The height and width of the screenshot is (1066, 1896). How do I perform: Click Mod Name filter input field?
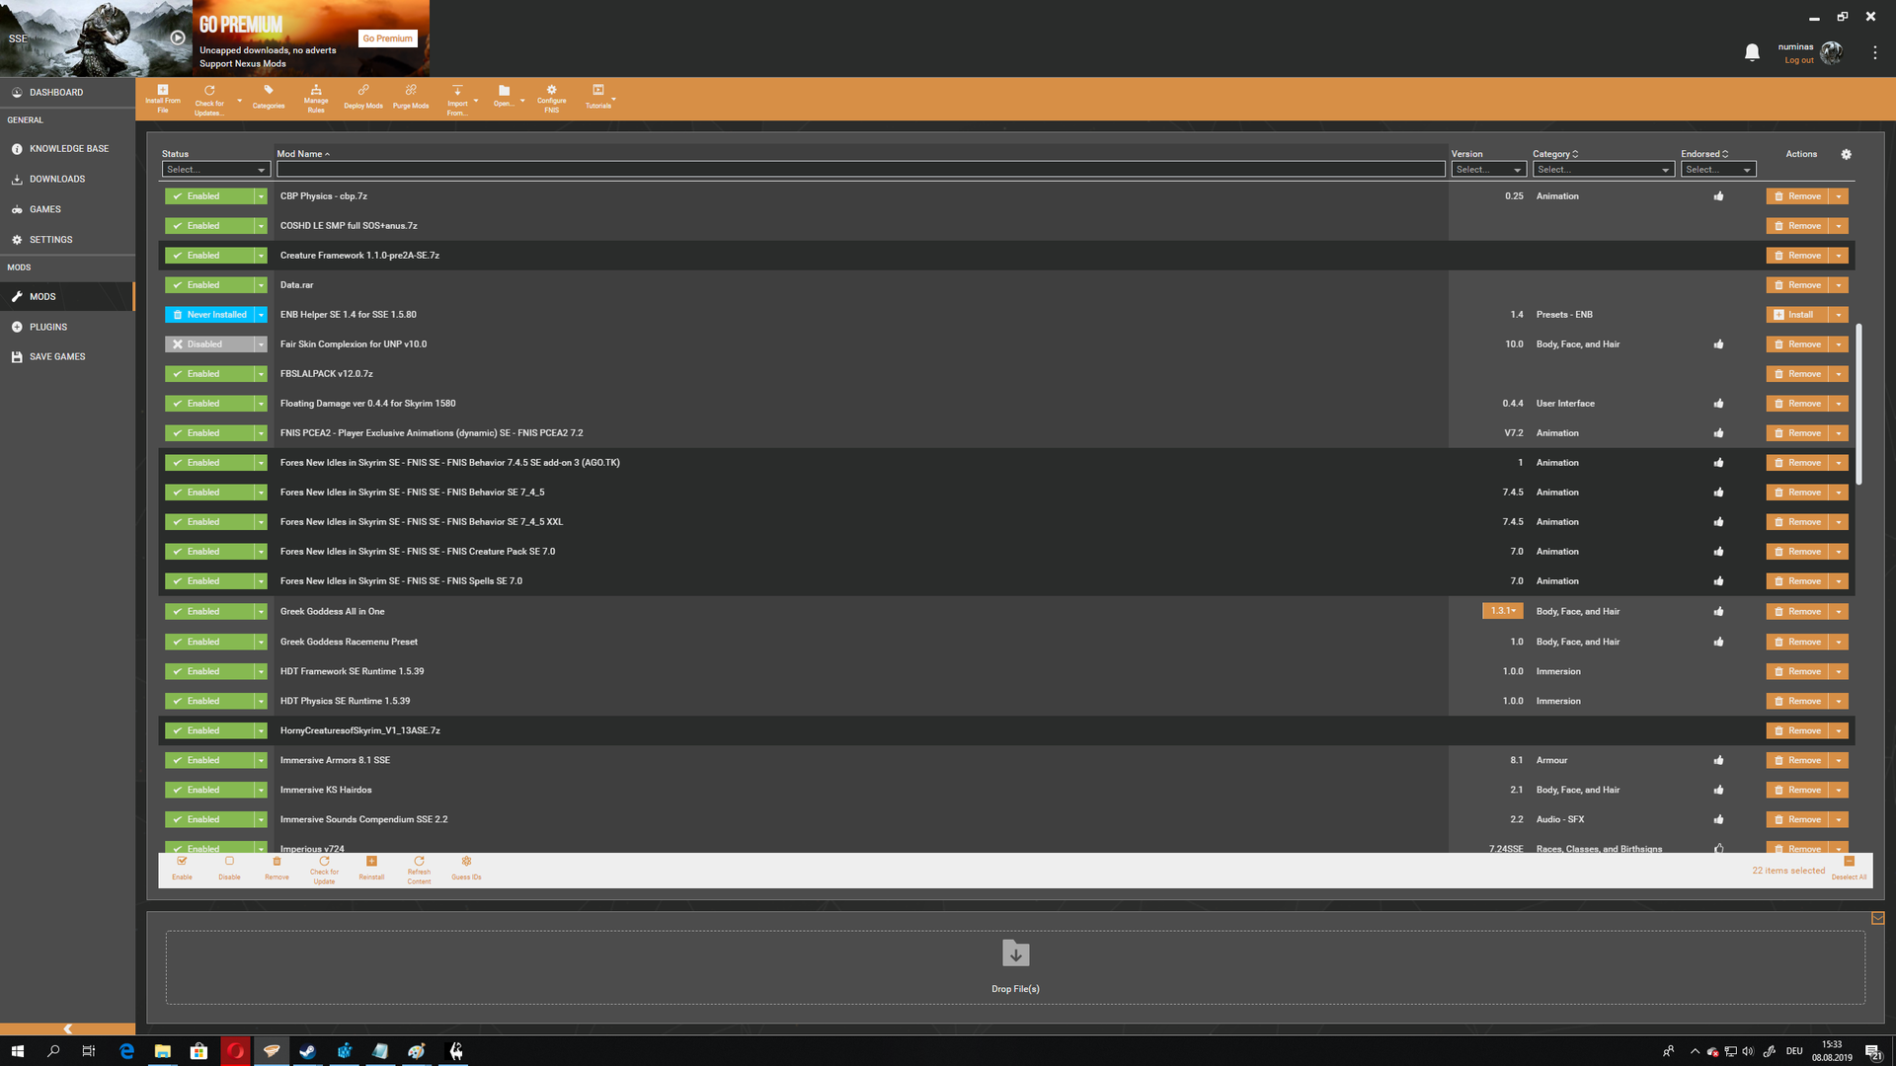860,170
